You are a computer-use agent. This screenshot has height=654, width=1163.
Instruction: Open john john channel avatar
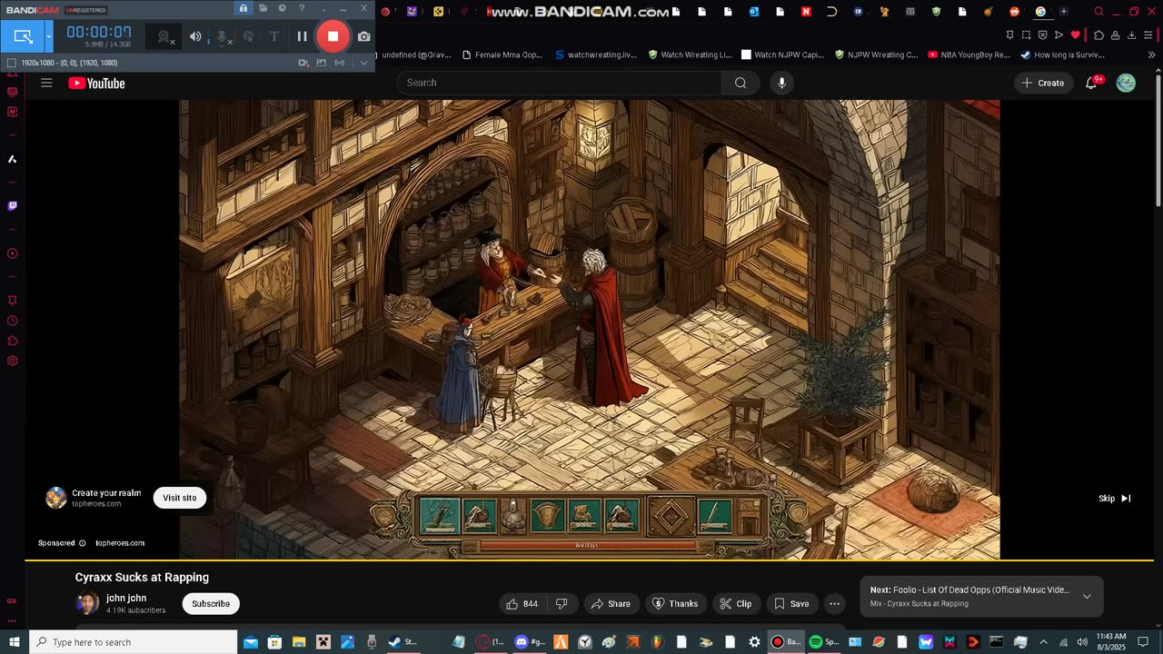click(87, 603)
